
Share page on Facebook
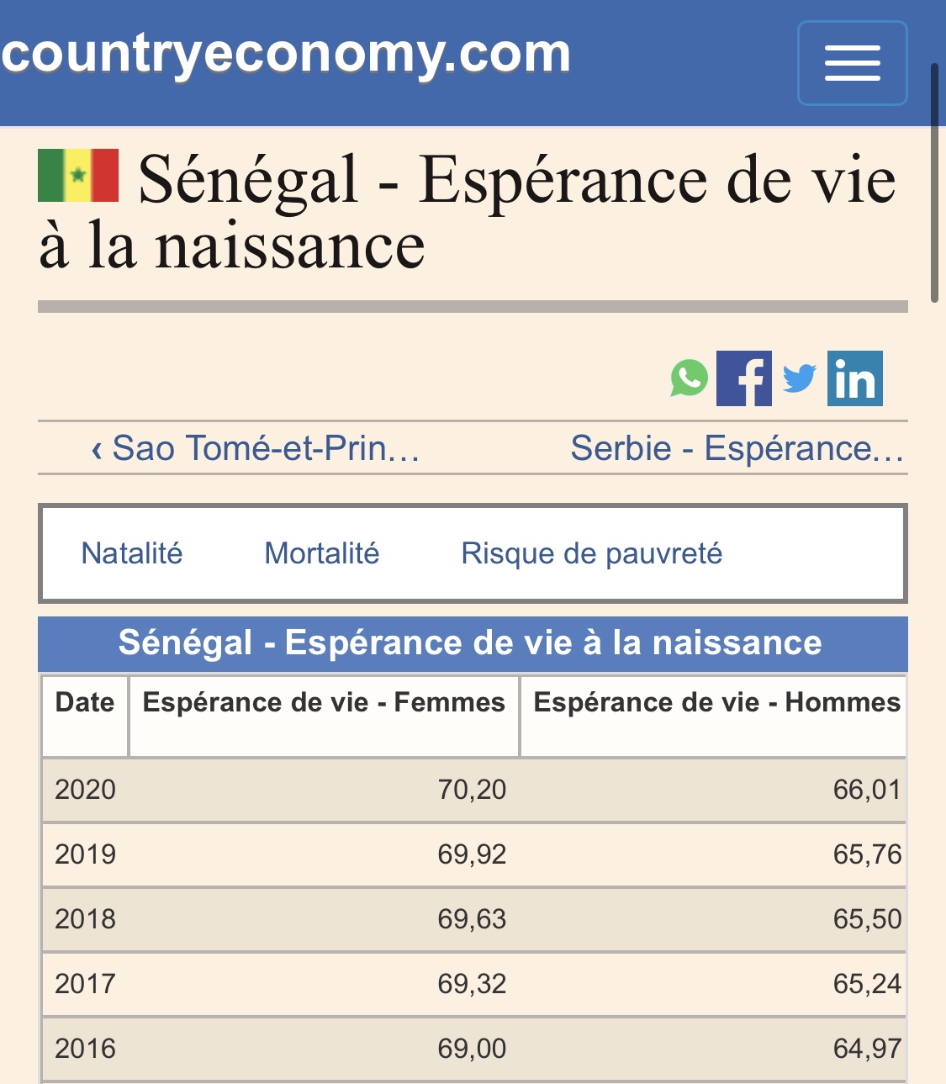click(743, 378)
